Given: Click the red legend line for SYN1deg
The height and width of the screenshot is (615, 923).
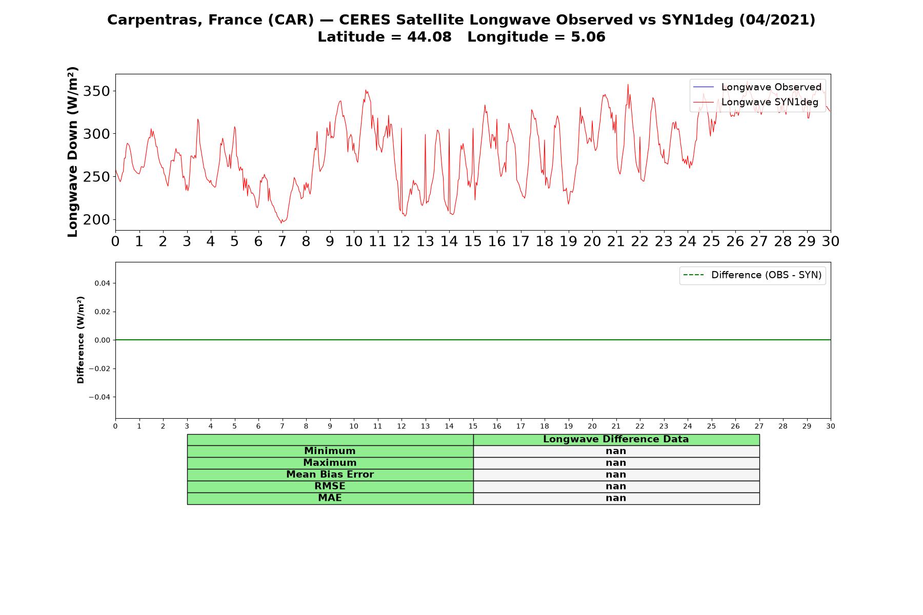Looking at the screenshot, I should [703, 102].
